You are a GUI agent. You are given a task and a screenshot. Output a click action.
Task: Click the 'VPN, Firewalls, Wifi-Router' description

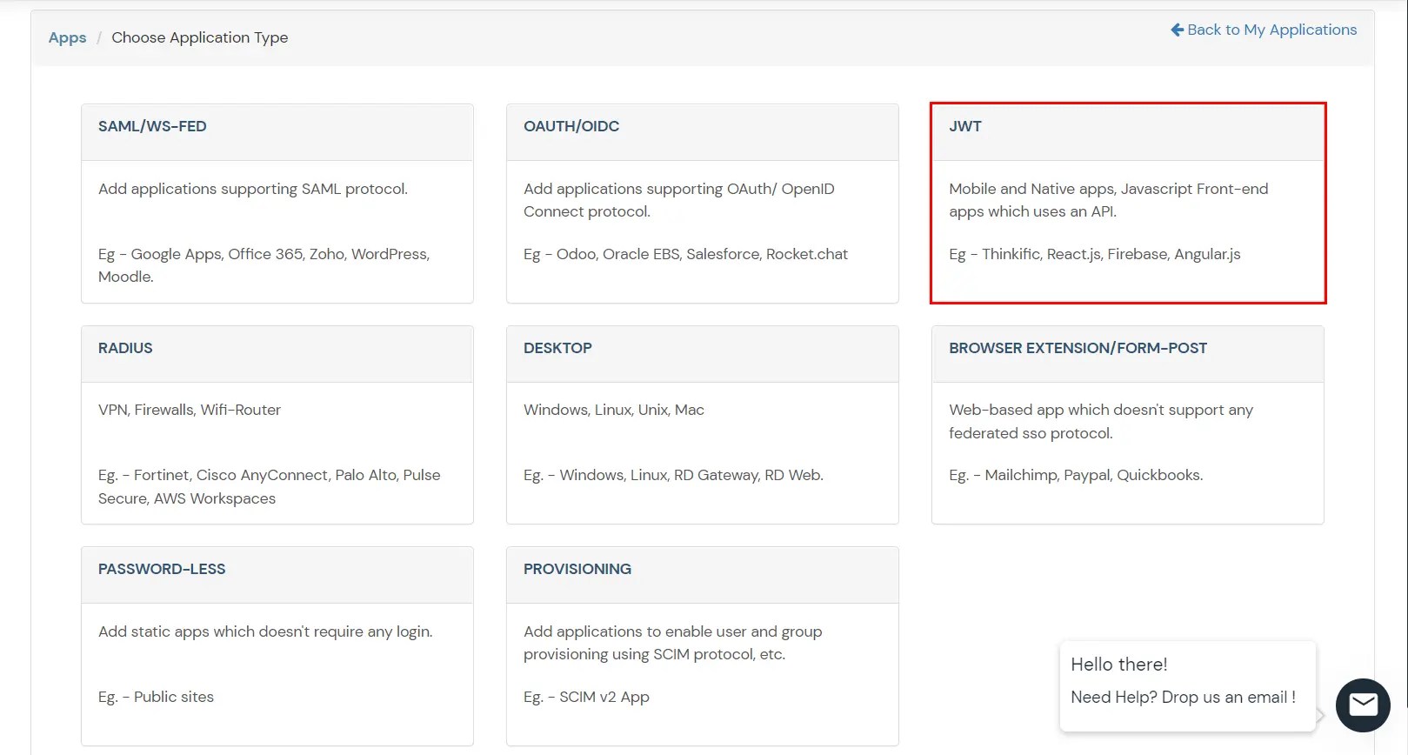pyautogui.click(x=190, y=410)
